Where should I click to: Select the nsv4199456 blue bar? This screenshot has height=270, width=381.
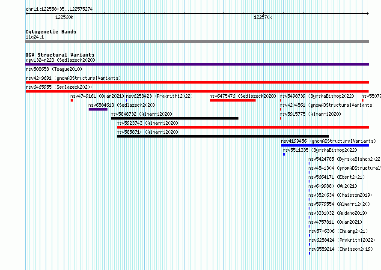pyautogui.click(x=325, y=145)
